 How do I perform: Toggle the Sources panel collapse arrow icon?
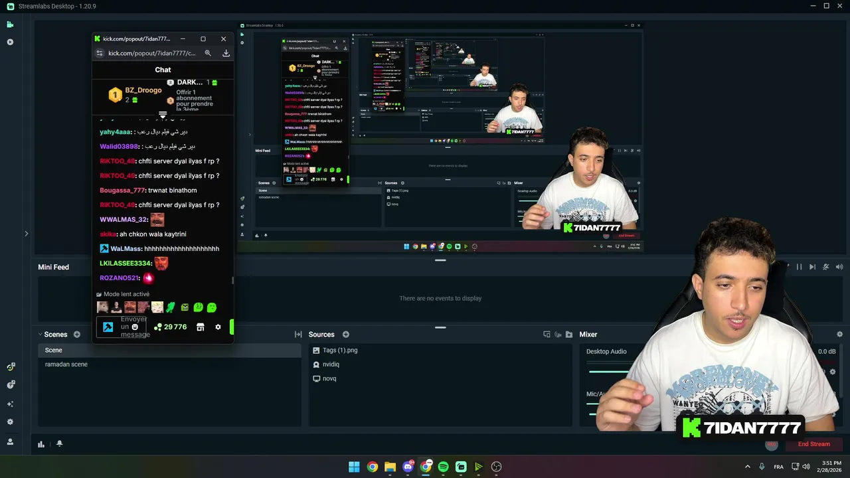coord(298,335)
